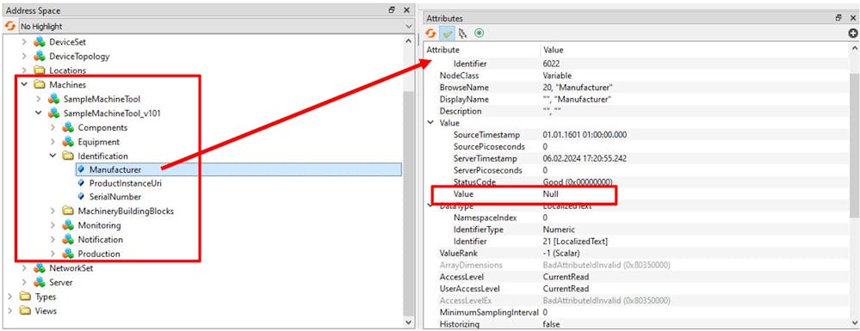Click the MachineryBuildingBlocks folder icon
Image resolution: width=860 pixels, height=331 pixels.
[x=67, y=211]
